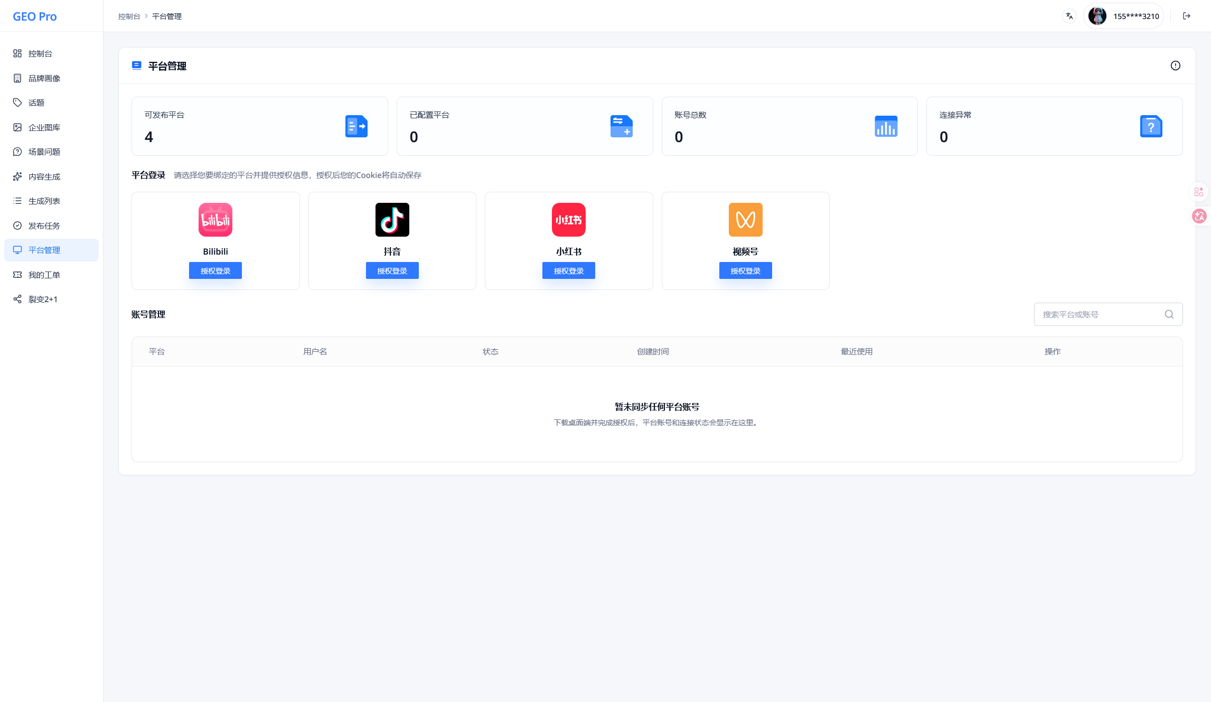Screen dimensions: 1211x702
Task: Click 控制台 breadcrumb link
Action: (129, 16)
